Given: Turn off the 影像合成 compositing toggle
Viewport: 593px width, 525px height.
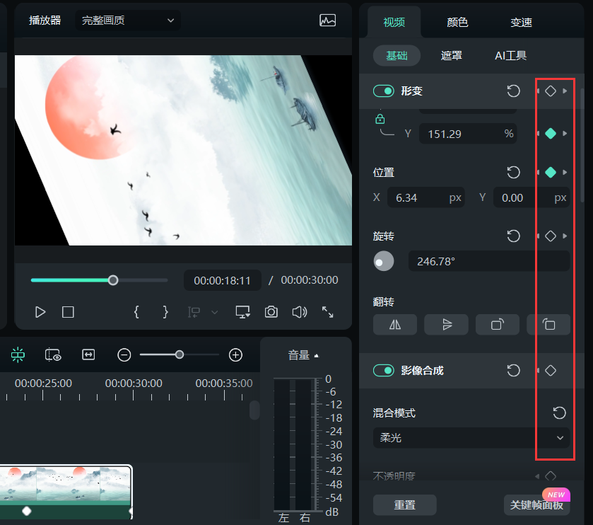Looking at the screenshot, I should point(383,370).
